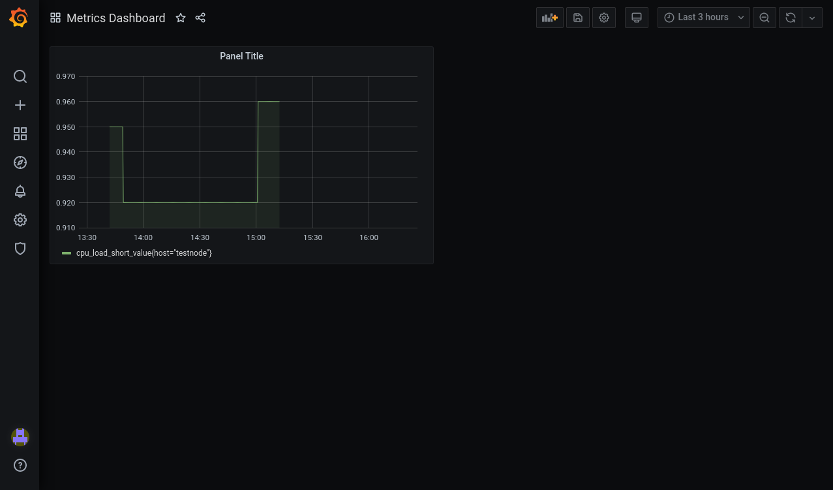Save the dashboard using disk icon

pos(577,18)
